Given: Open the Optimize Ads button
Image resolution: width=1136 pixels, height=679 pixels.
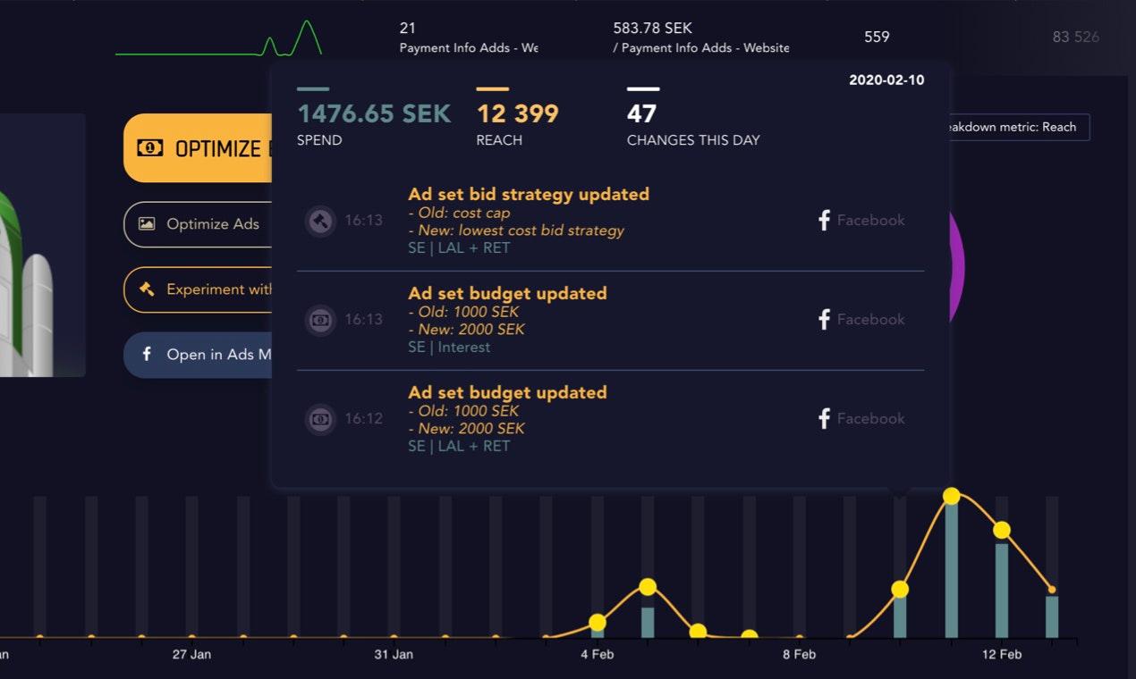Looking at the screenshot, I should (198, 224).
